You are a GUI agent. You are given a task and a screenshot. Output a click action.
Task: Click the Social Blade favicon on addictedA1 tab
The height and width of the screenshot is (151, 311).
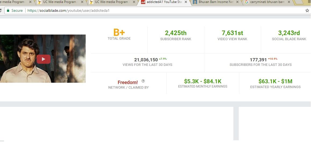point(143,2)
